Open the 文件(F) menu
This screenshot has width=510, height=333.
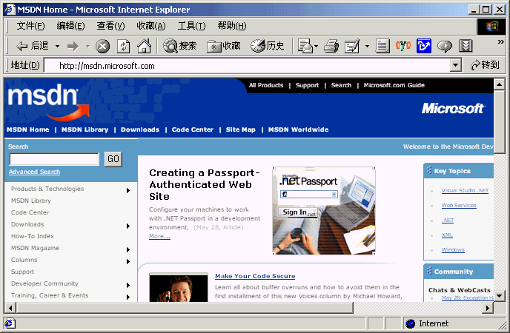(30, 26)
